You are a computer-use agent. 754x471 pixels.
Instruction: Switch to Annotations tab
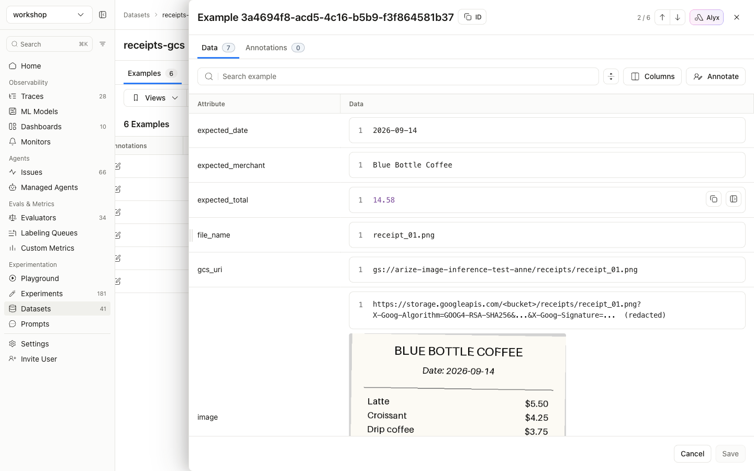275,48
